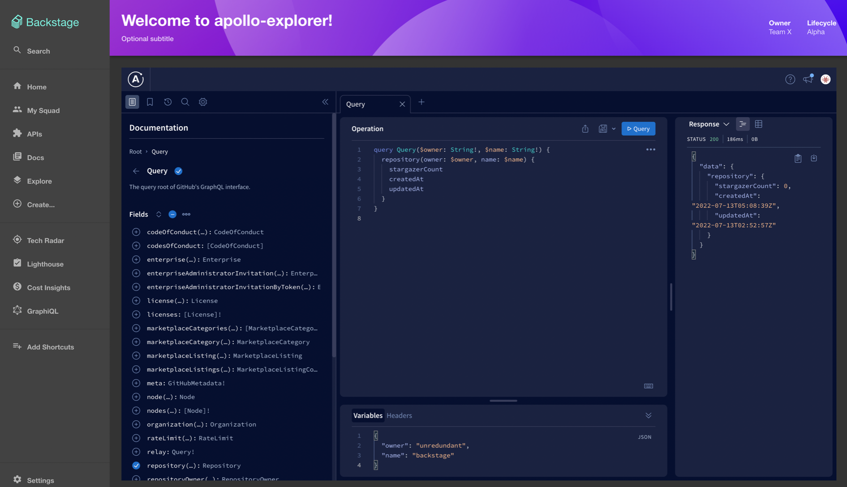Image resolution: width=847 pixels, height=487 pixels.
Task: Add the enterprise field to the operation
Action: 136,260
